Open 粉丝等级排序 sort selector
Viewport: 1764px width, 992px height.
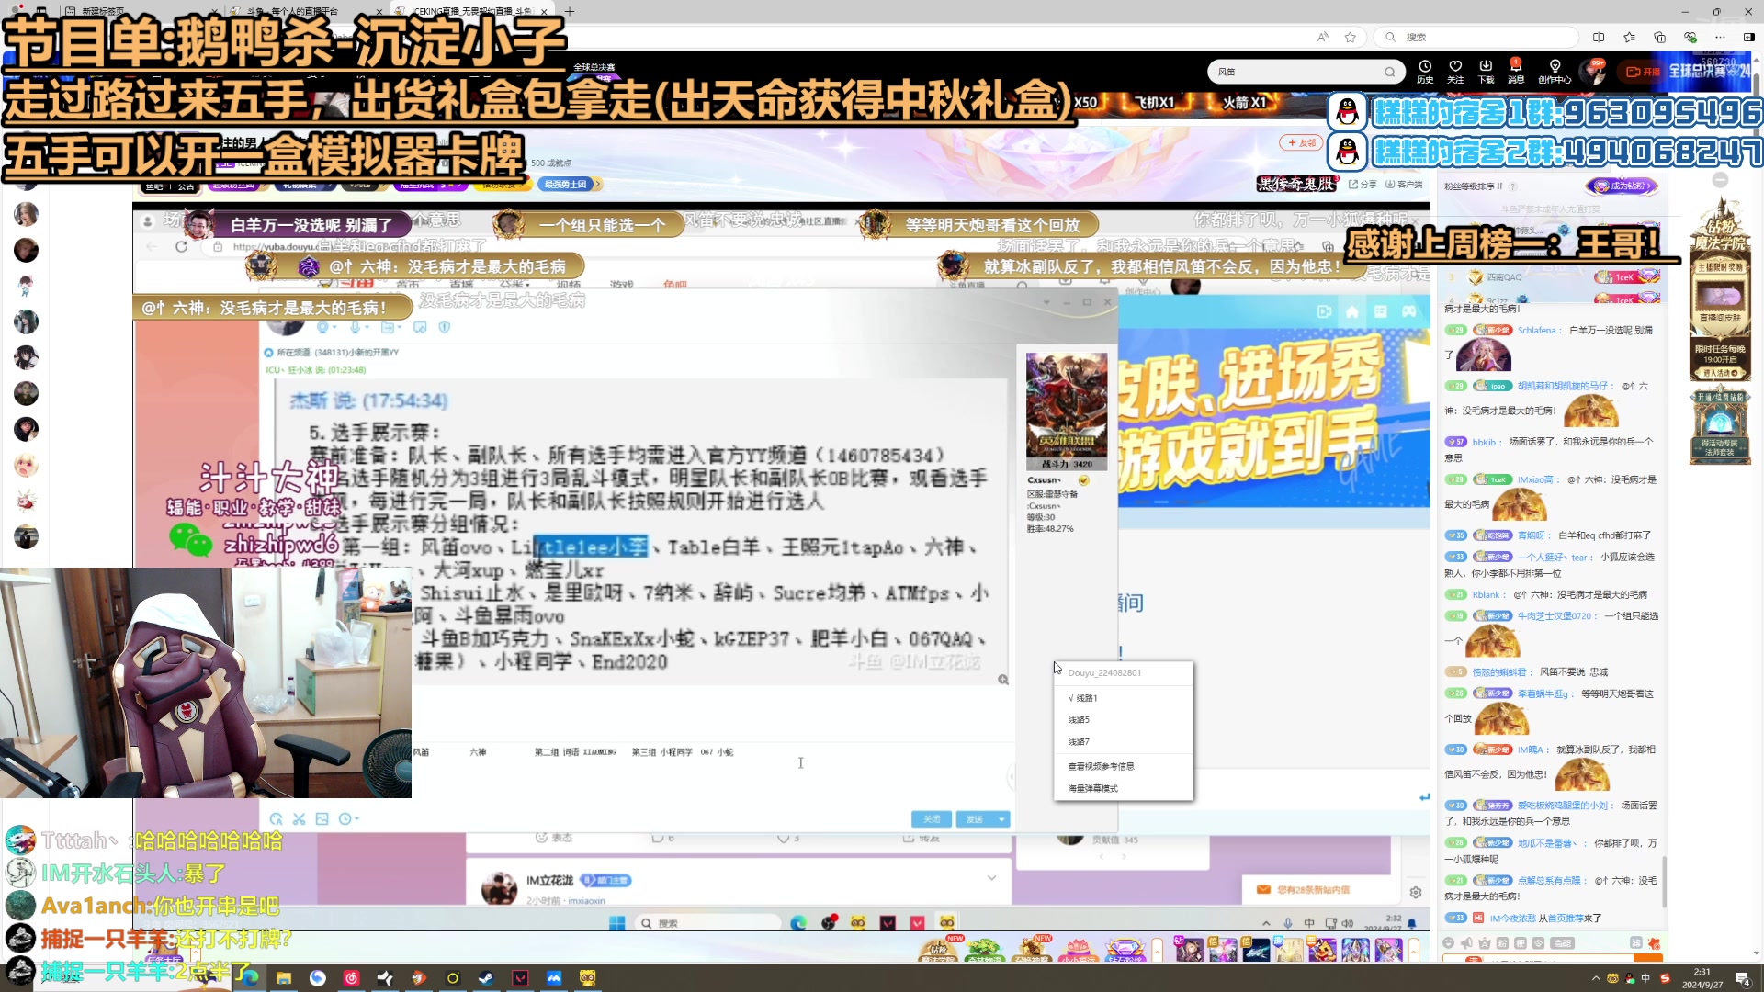1474,186
